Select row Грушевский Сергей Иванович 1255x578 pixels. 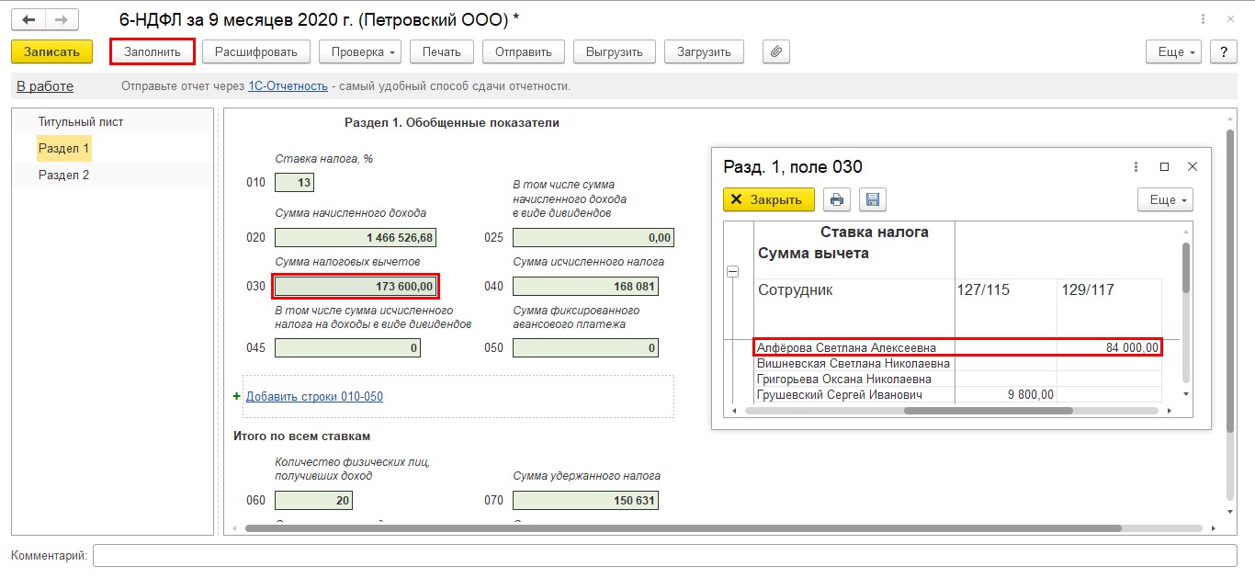coord(957,394)
